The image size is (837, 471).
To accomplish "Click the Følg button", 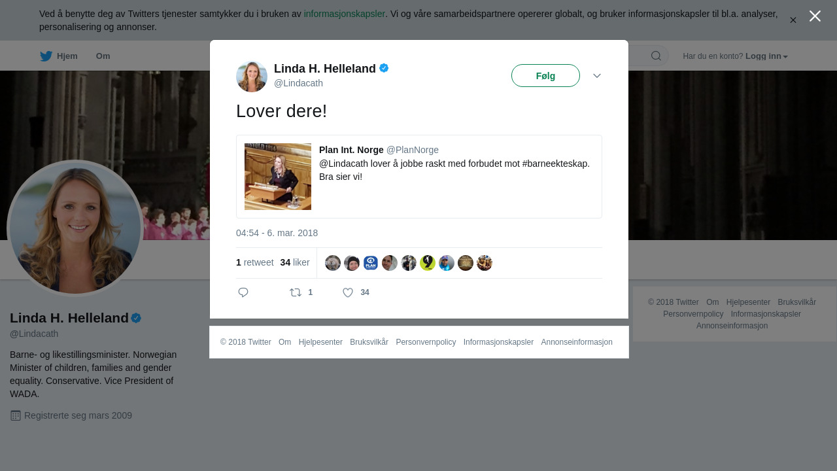I will click(545, 76).
